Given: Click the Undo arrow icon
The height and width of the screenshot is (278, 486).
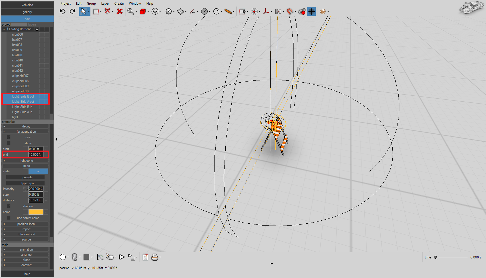Looking at the screenshot, I should [x=63, y=11].
